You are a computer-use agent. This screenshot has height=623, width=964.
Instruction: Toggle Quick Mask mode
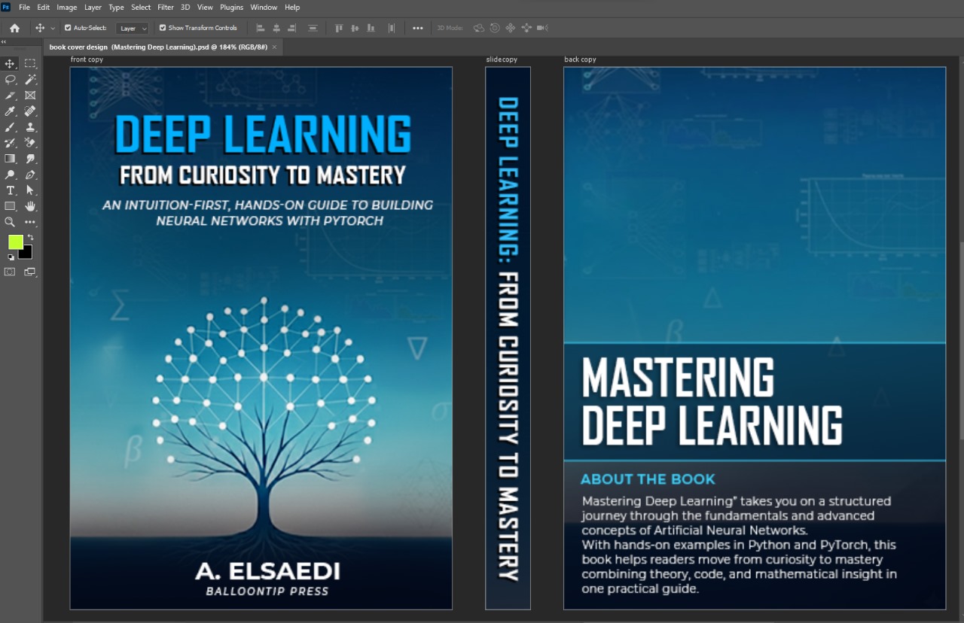point(11,272)
